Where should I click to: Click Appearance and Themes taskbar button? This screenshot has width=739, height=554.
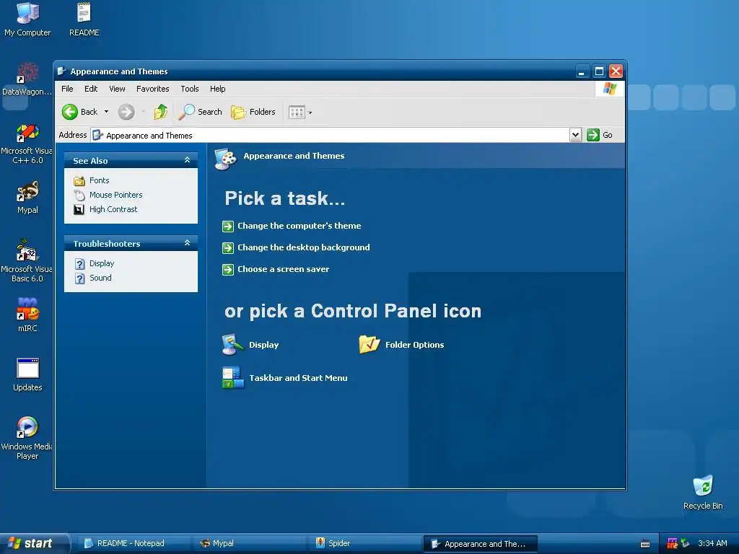[480, 544]
